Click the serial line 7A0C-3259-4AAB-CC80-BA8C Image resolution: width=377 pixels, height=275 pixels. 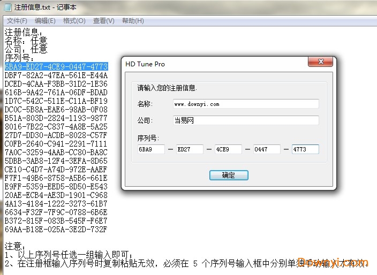(x=56, y=152)
